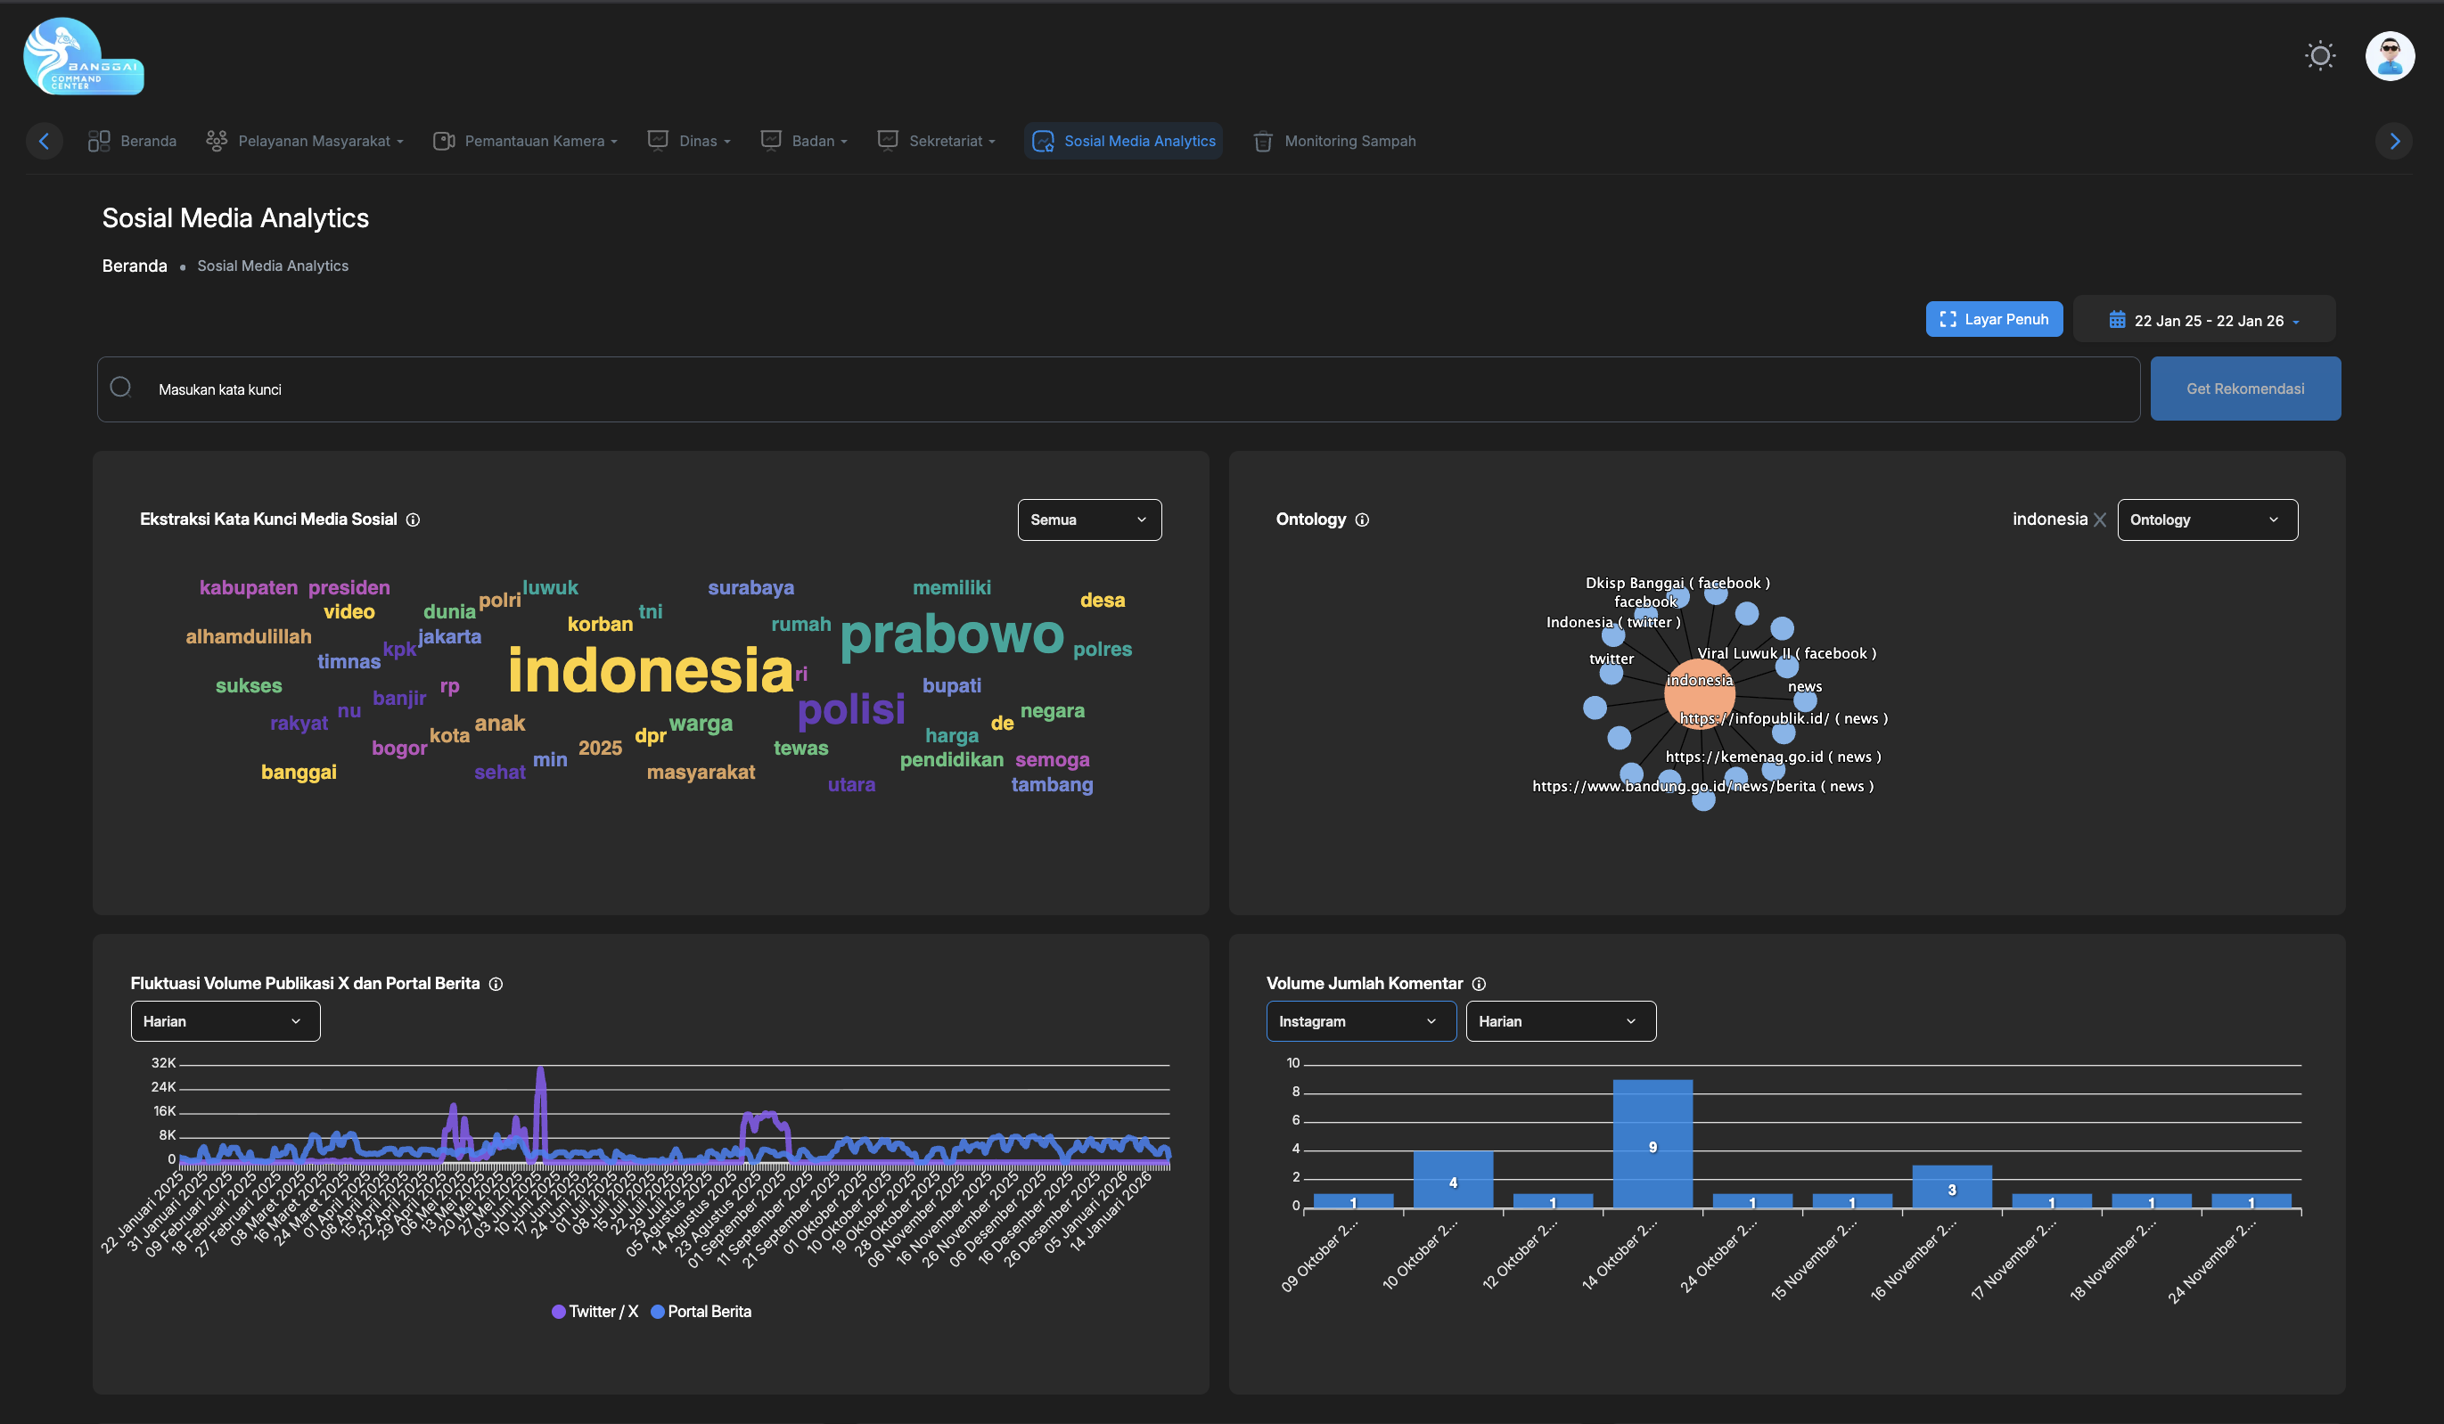The height and width of the screenshot is (1424, 2444).
Task: Select the Pemantauan Kamera icon
Action: click(x=444, y=141)
